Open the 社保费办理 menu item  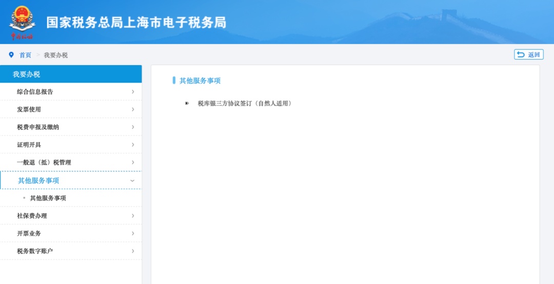[x=32, y=216]
